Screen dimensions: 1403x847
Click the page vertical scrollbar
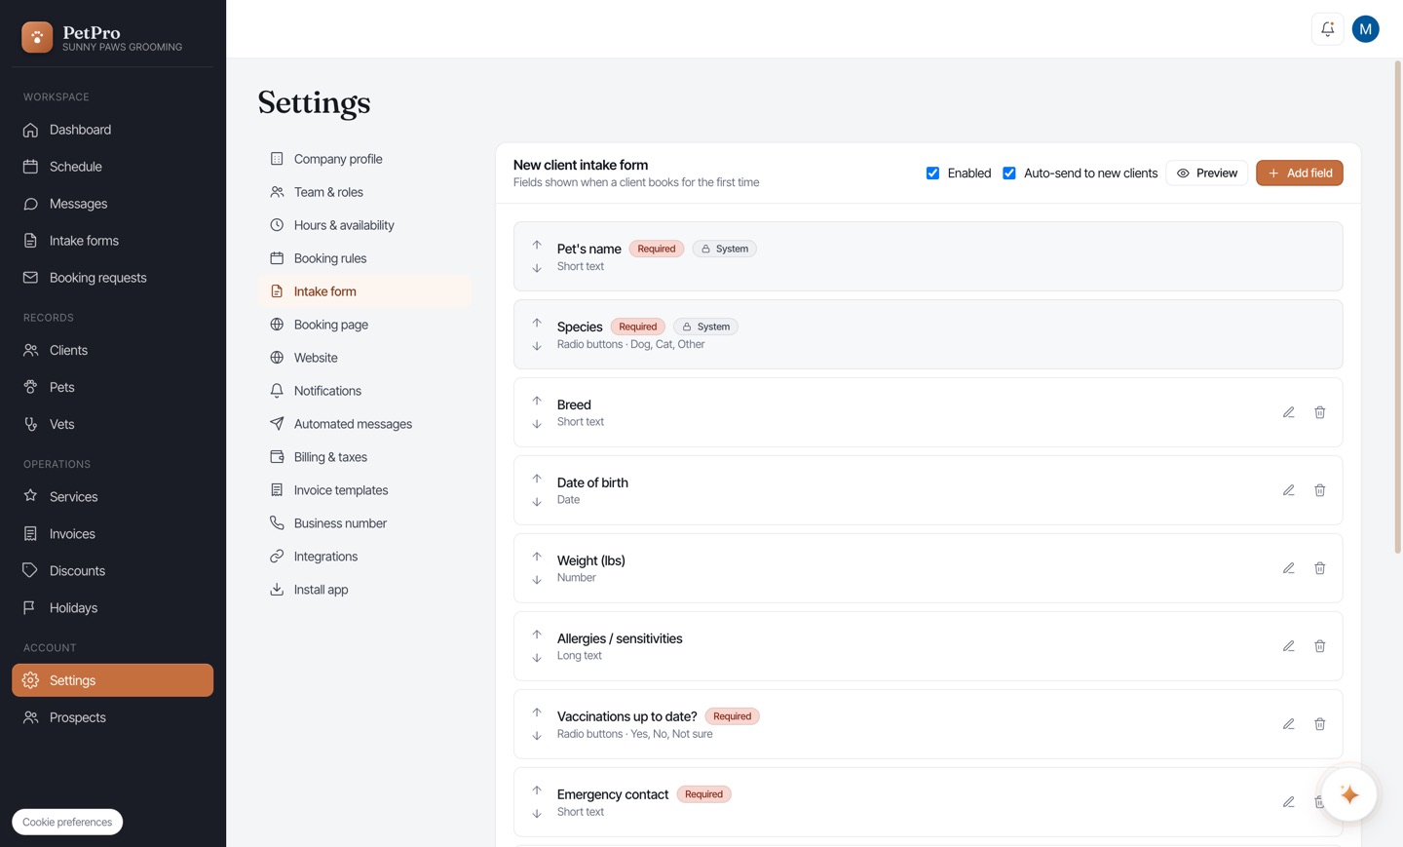tap(1397, 308)
